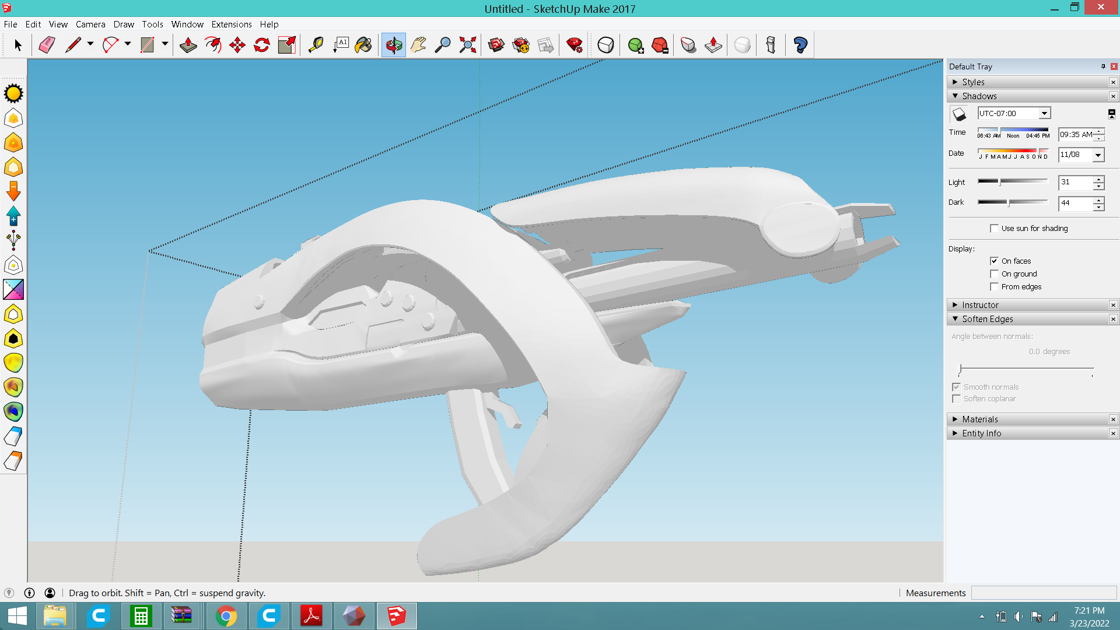Choose the Rotate tool
Viewport: 1120px width, 630px height.
click(x=262, y=45)
